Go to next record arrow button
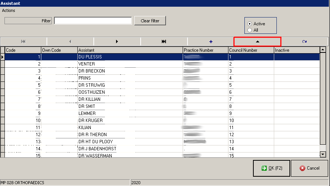 [117, 42]
